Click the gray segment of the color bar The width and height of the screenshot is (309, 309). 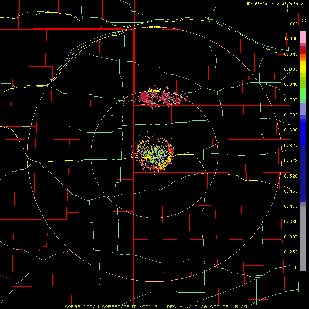[303, 239]
